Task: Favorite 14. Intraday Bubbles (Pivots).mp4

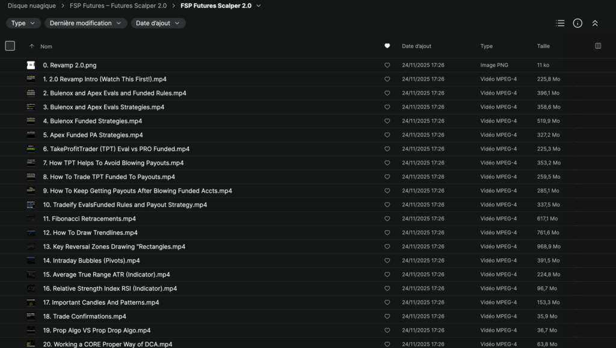Action: 387,261
